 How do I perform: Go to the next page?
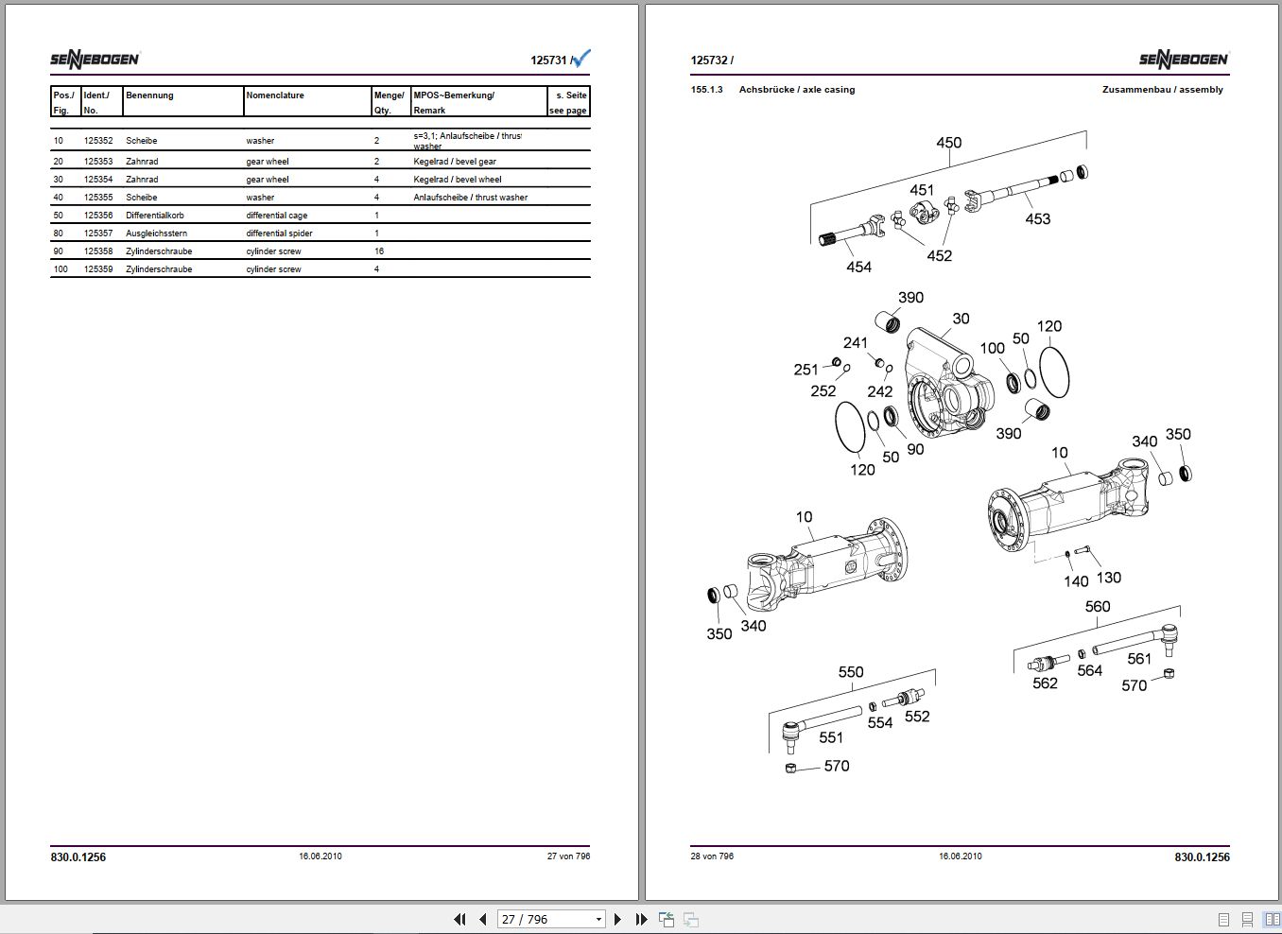point(617,919)
